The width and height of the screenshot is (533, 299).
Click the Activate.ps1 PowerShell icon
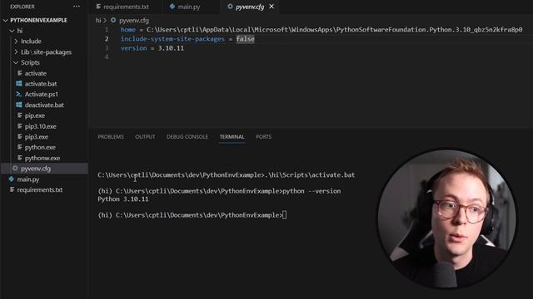click(x=19, y=94)
